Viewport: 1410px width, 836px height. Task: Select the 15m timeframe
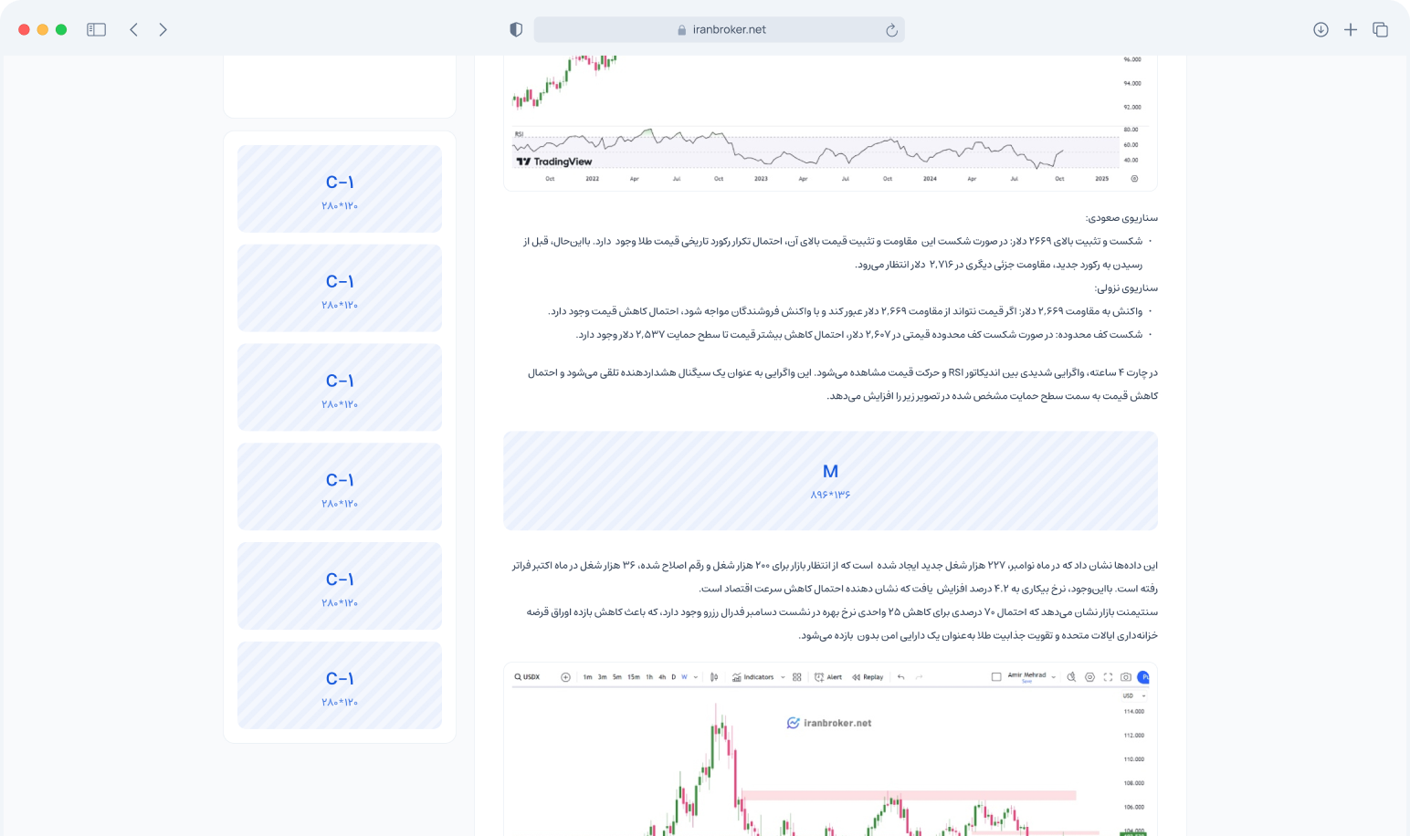pyautogui.click(x=634, y=677)
